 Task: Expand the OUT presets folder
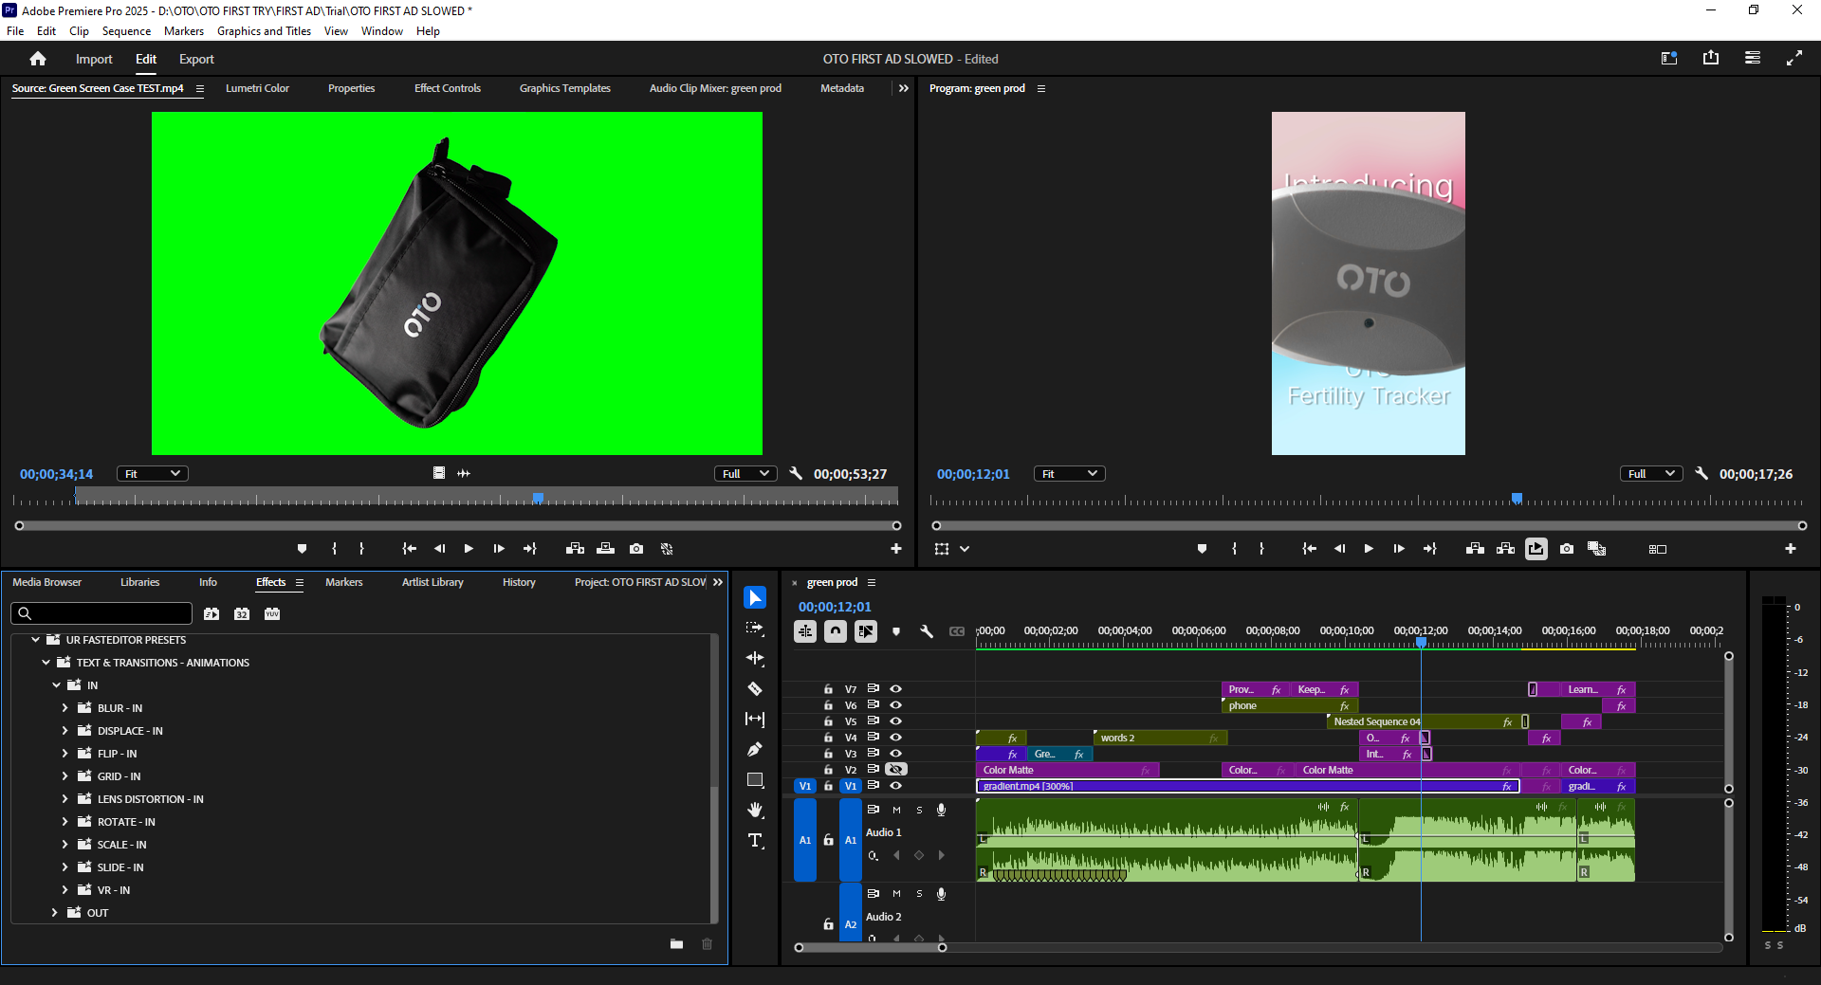pos(54,913)
